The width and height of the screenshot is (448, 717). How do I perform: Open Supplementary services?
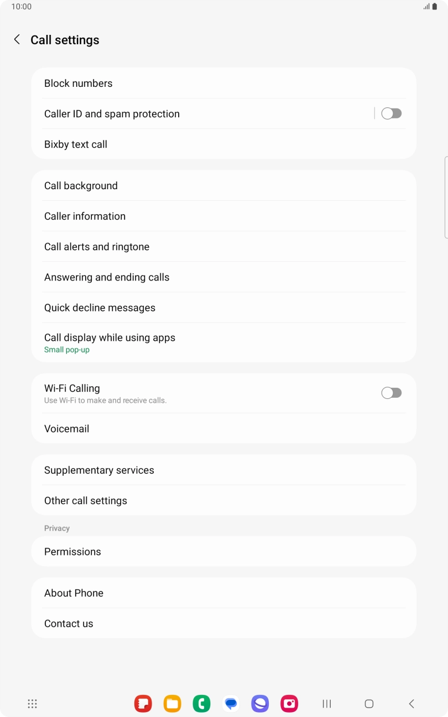[x=223, y=470]
